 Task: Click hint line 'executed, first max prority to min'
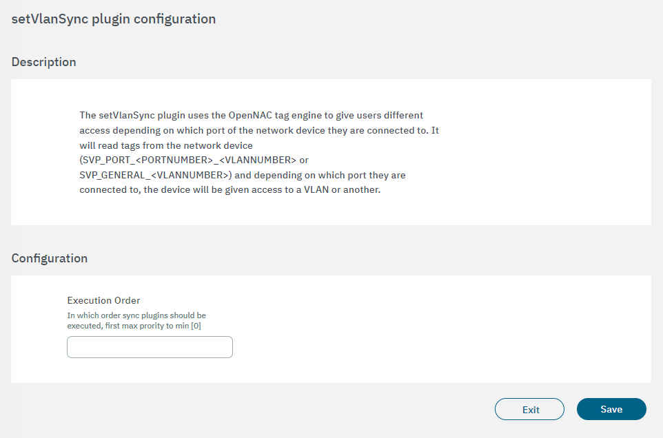127,326
